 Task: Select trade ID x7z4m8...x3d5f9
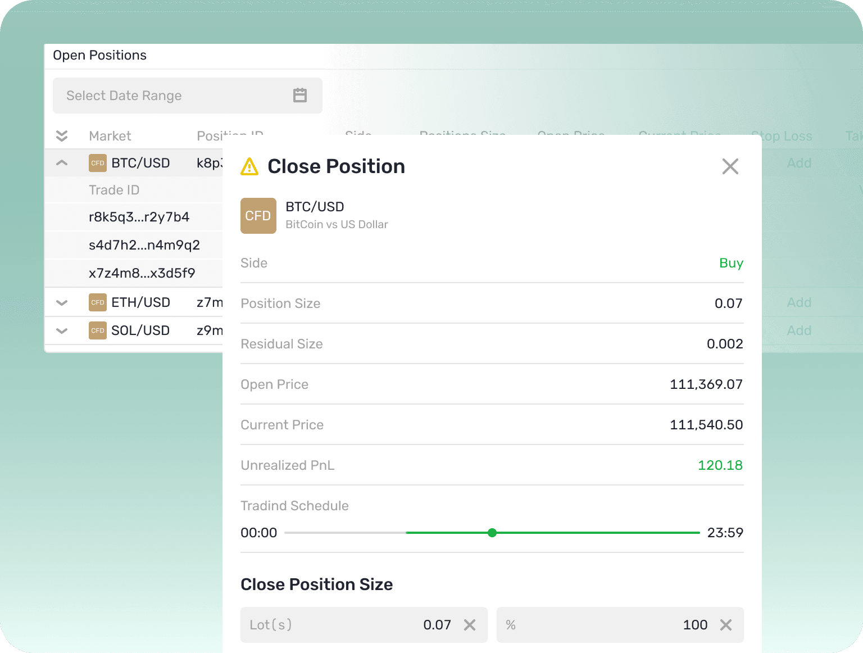coord(142,273)
